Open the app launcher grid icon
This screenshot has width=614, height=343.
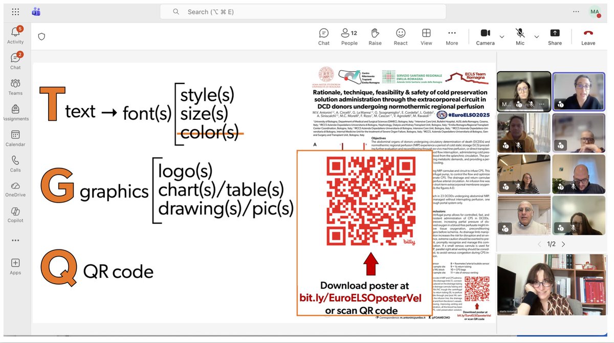click(15, 11)
